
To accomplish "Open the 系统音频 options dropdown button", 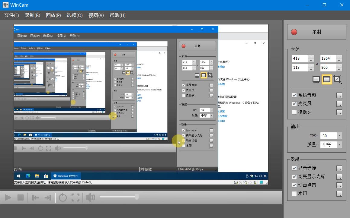I will 339,95.
